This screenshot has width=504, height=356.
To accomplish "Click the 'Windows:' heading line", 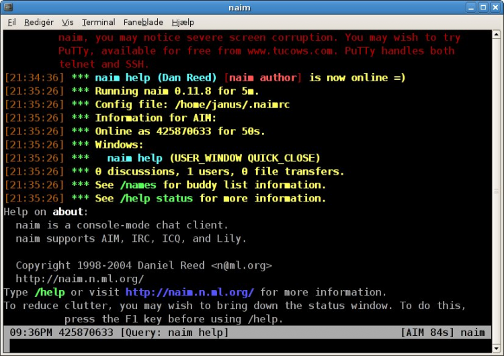I will pos(119,144).
